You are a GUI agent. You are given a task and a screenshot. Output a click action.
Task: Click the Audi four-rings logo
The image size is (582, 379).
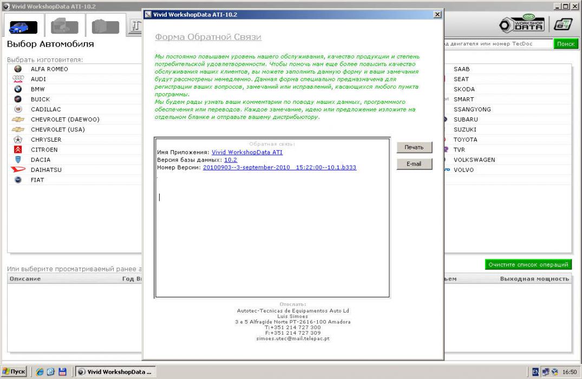click(x=18, y=79)
